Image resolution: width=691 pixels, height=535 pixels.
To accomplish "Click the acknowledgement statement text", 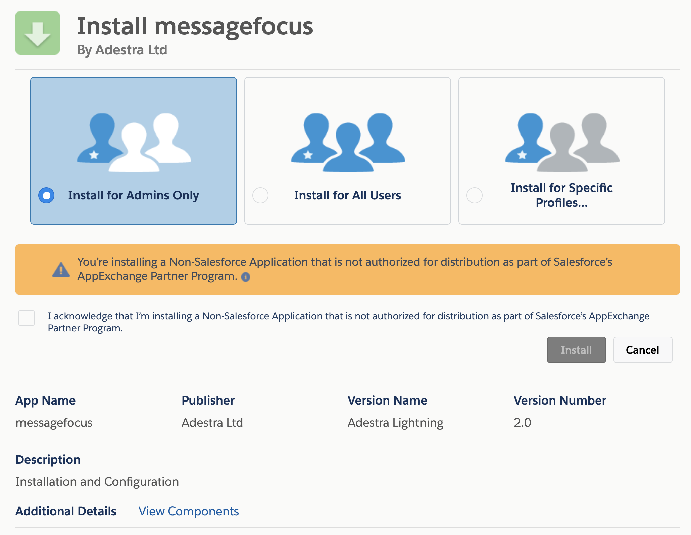I will coord(348,322).
